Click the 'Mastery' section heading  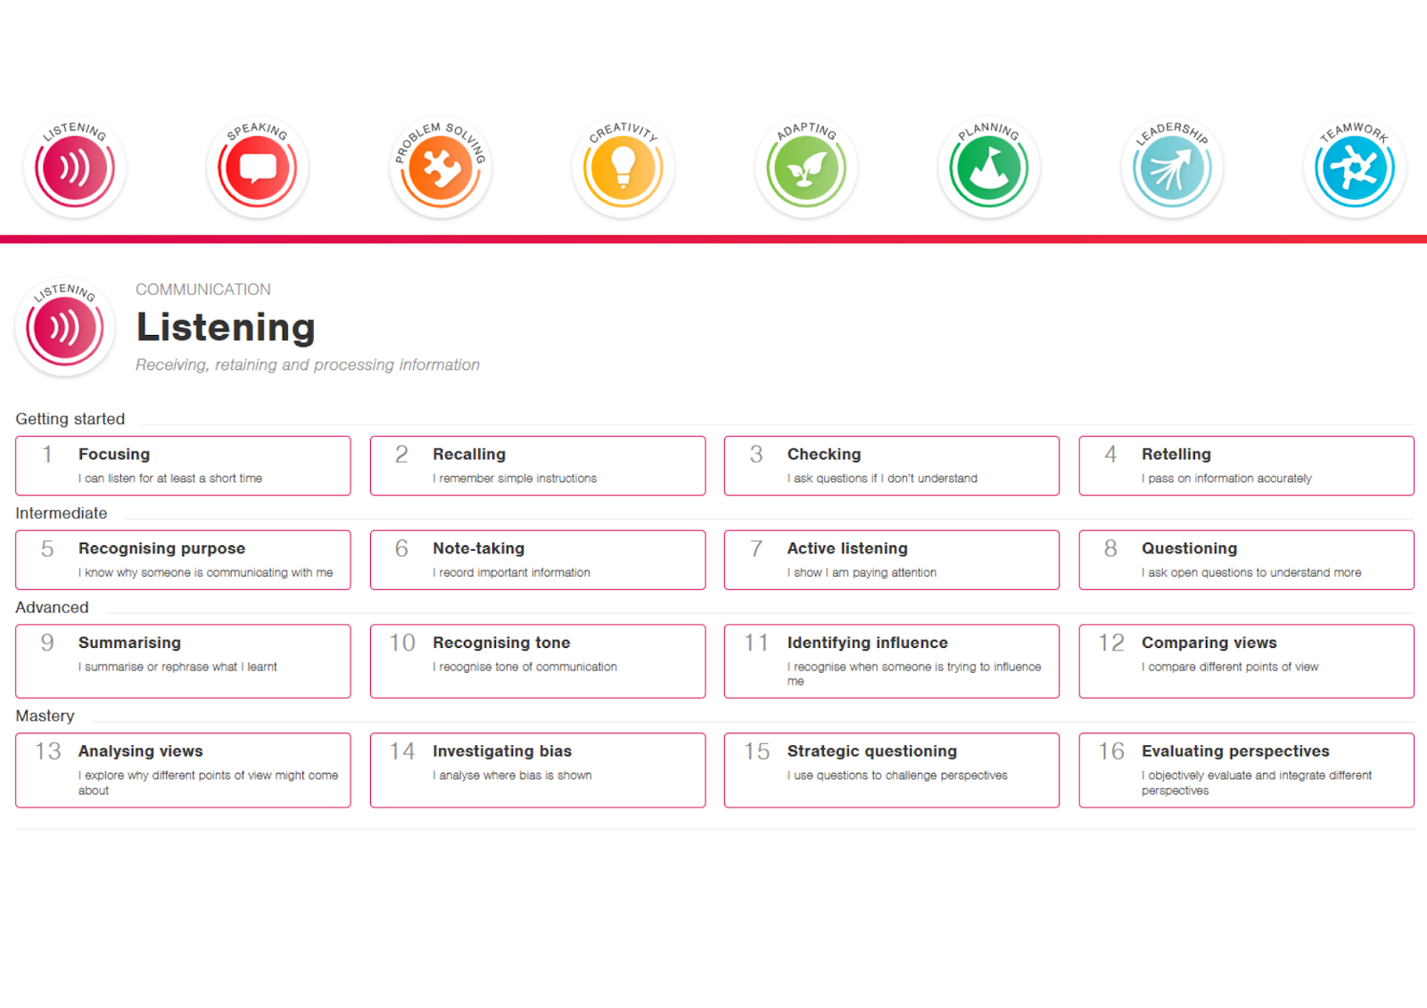point(45,717)
